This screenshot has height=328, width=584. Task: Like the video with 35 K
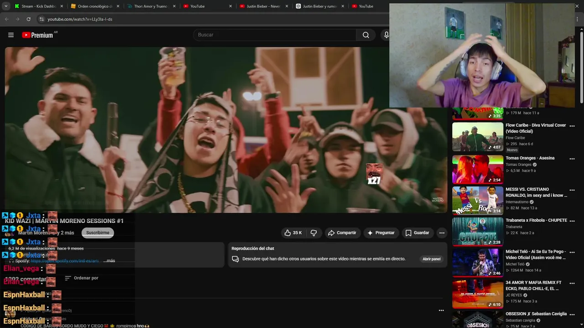click(293, 233)
